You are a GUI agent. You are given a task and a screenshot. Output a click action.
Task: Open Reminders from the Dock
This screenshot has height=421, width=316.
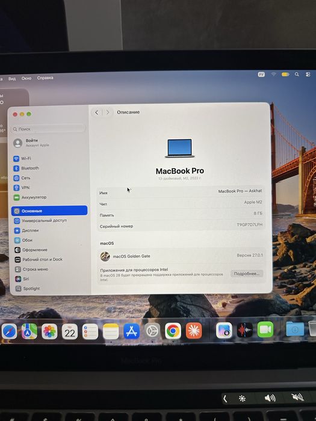(x=90, y=331)
